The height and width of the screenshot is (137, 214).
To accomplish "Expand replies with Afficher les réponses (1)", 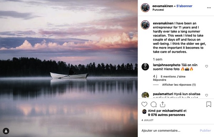I will click(x=179, y=85).
